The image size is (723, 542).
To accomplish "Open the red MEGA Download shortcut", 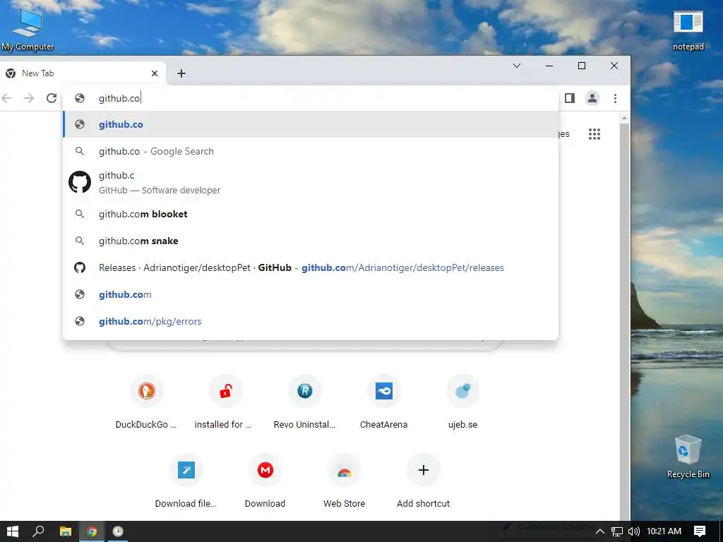I will click(265, 480).
